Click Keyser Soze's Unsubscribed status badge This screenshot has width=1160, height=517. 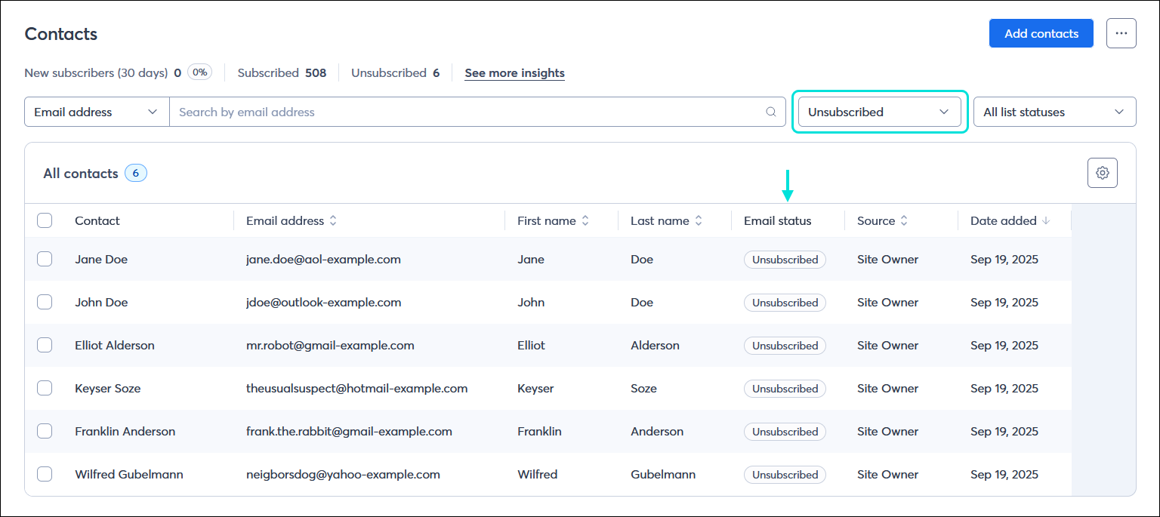[x=785, y=388]
